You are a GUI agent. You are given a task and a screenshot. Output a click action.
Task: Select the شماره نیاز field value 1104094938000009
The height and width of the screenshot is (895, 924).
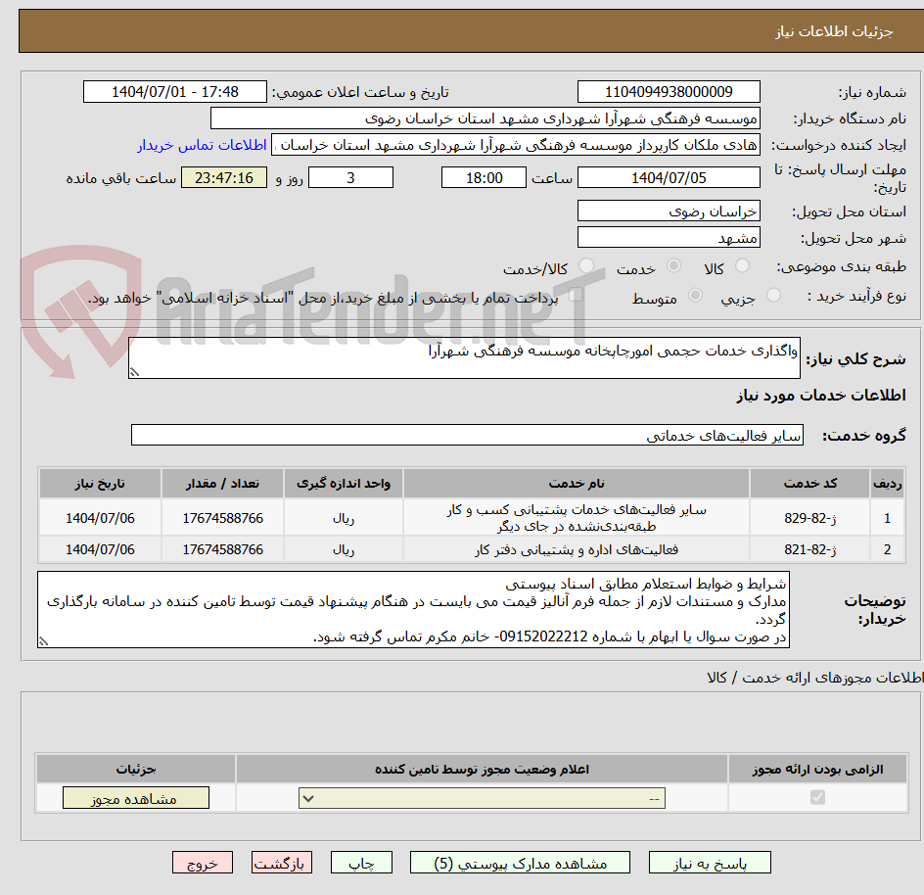[669, 91]
